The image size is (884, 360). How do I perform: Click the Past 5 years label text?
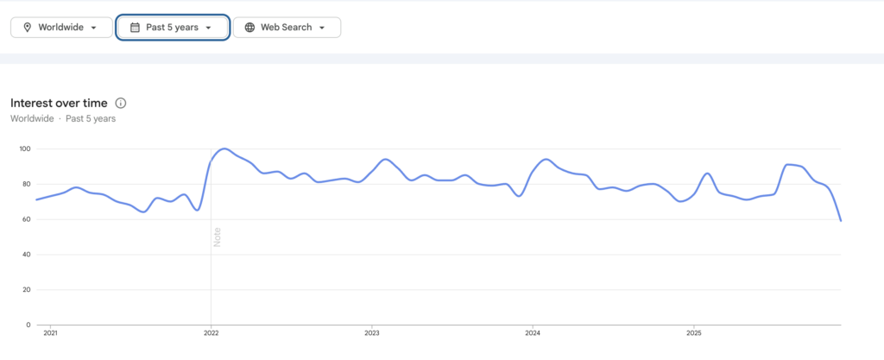pyautogui.click(x=172, y=28)
